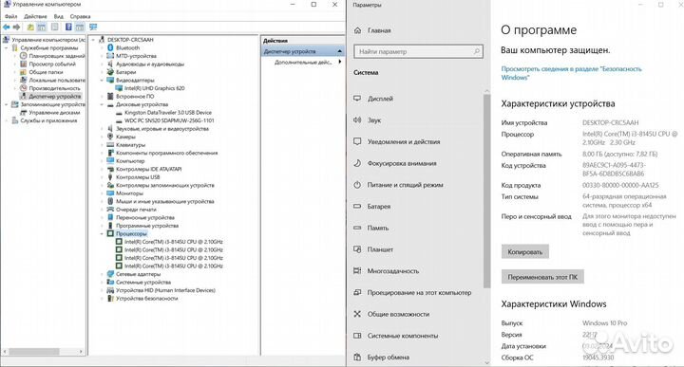
Task: Collapse the Диспетчер устройств actions header arrow
Action: (340, 51)
